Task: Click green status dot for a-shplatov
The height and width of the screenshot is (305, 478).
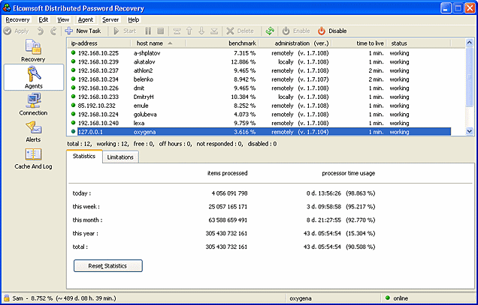Action: coord(73,52)
